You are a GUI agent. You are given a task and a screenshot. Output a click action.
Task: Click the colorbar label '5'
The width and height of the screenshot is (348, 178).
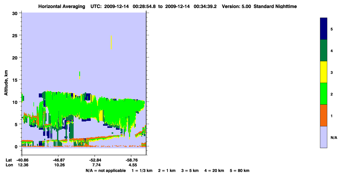[x=332, y=29]
